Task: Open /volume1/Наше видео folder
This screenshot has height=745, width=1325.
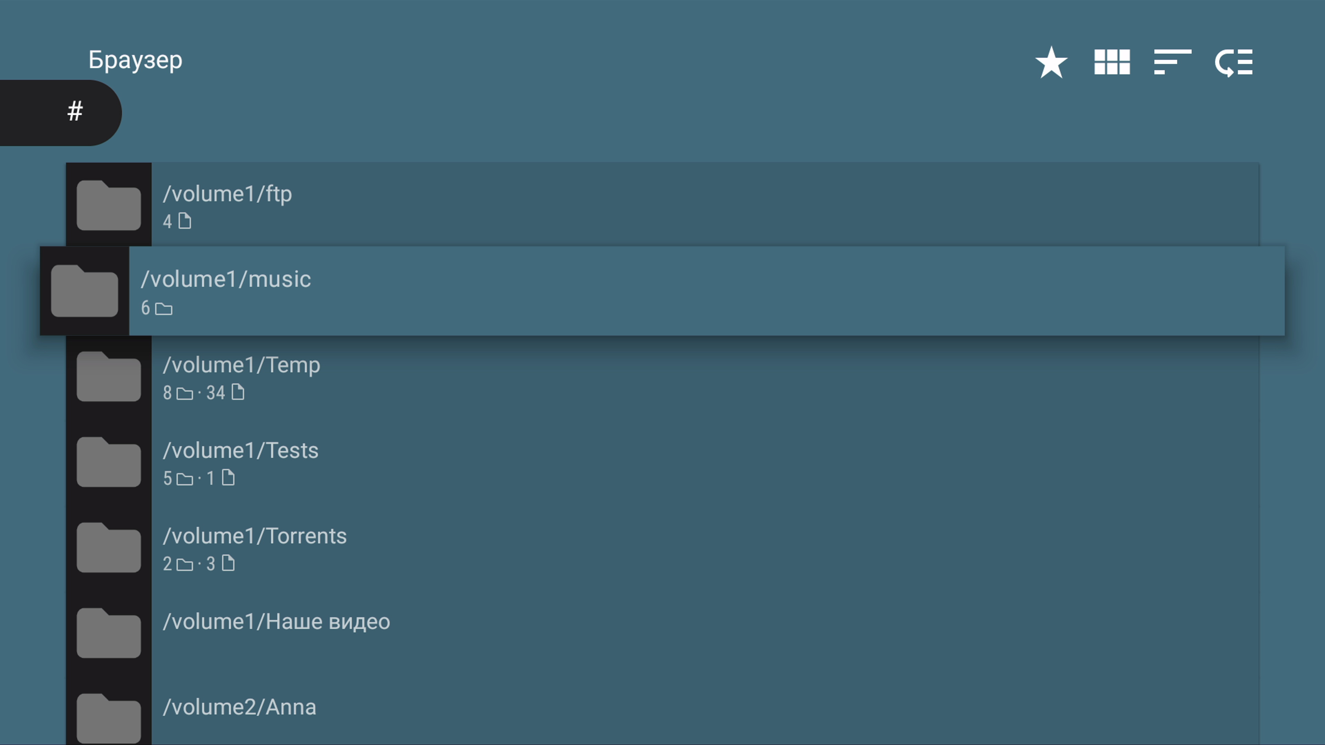Action: [x=276, y=622]
